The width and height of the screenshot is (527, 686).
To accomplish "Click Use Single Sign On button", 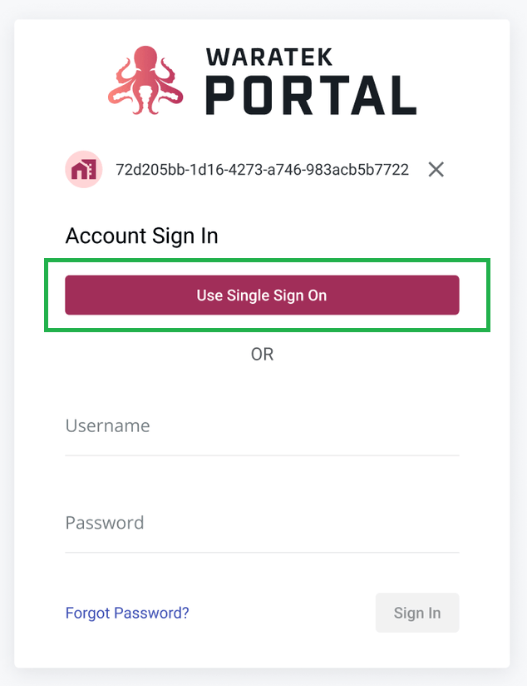I will point(262,295).
